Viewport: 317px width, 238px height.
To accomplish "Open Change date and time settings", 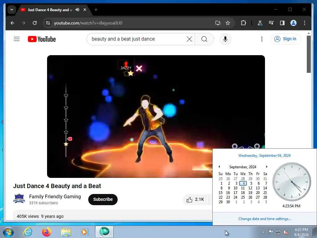I will (265, 218).
